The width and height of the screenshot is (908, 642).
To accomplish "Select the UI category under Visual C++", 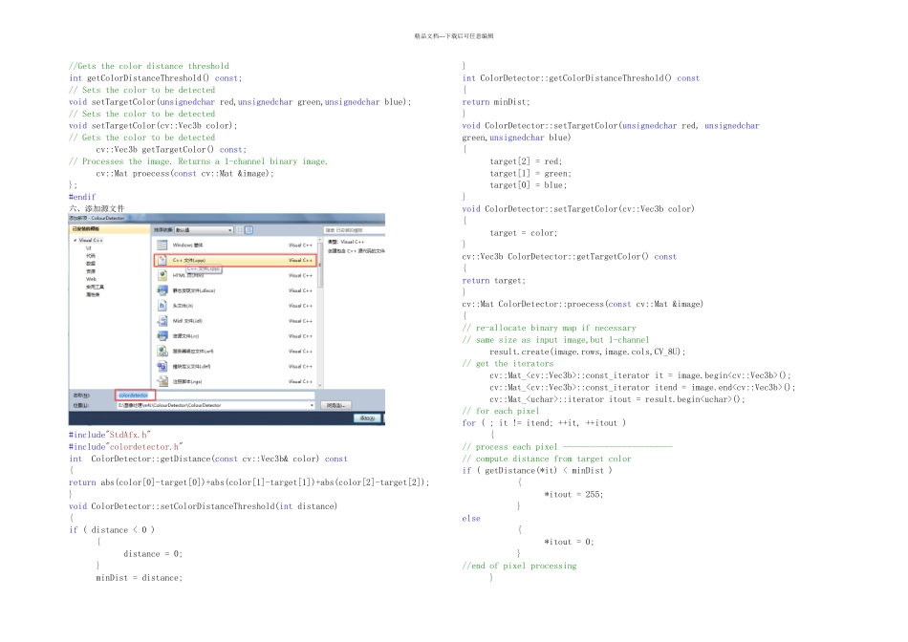I will [x=89, y=247].
